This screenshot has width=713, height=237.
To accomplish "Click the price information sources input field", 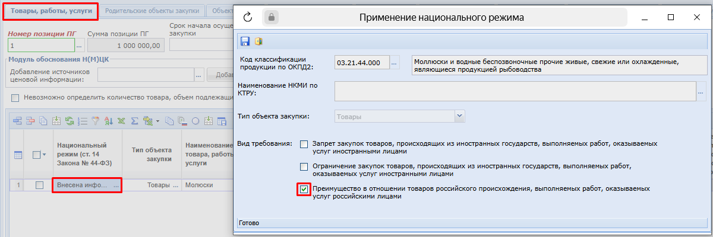I will (x=146, y=75).
